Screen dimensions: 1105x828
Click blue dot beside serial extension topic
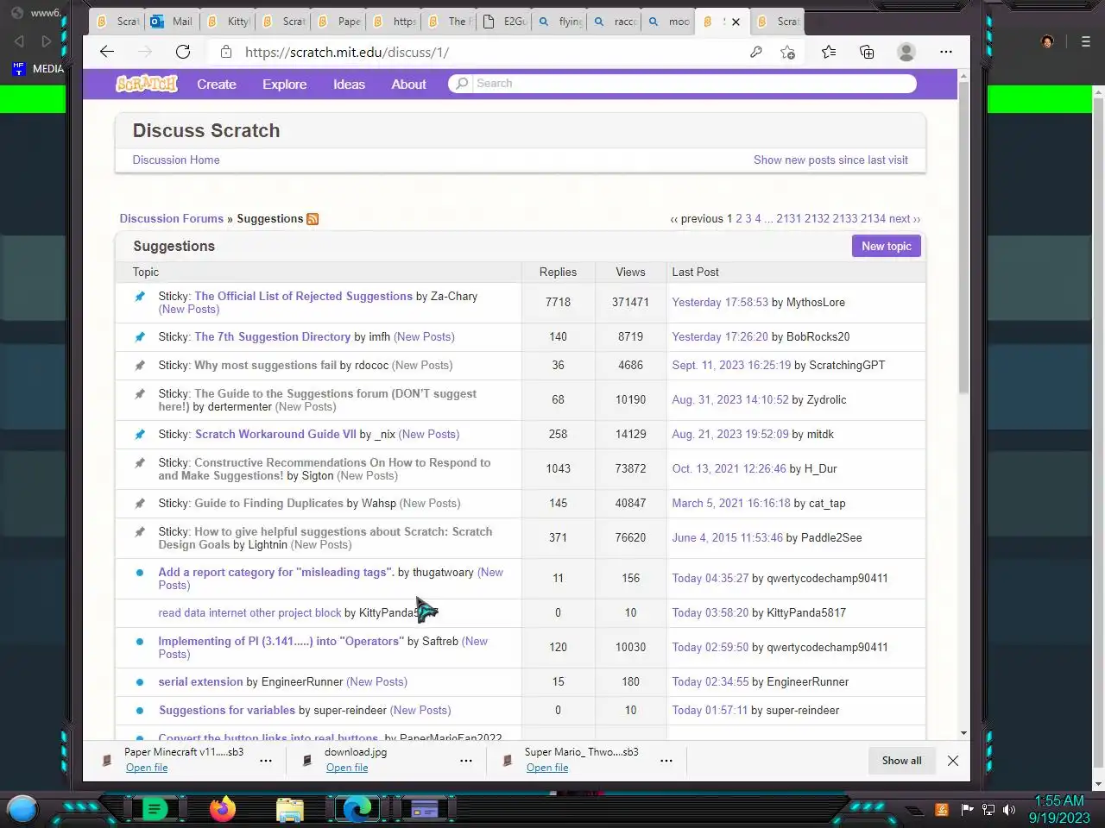coord(140,682)
